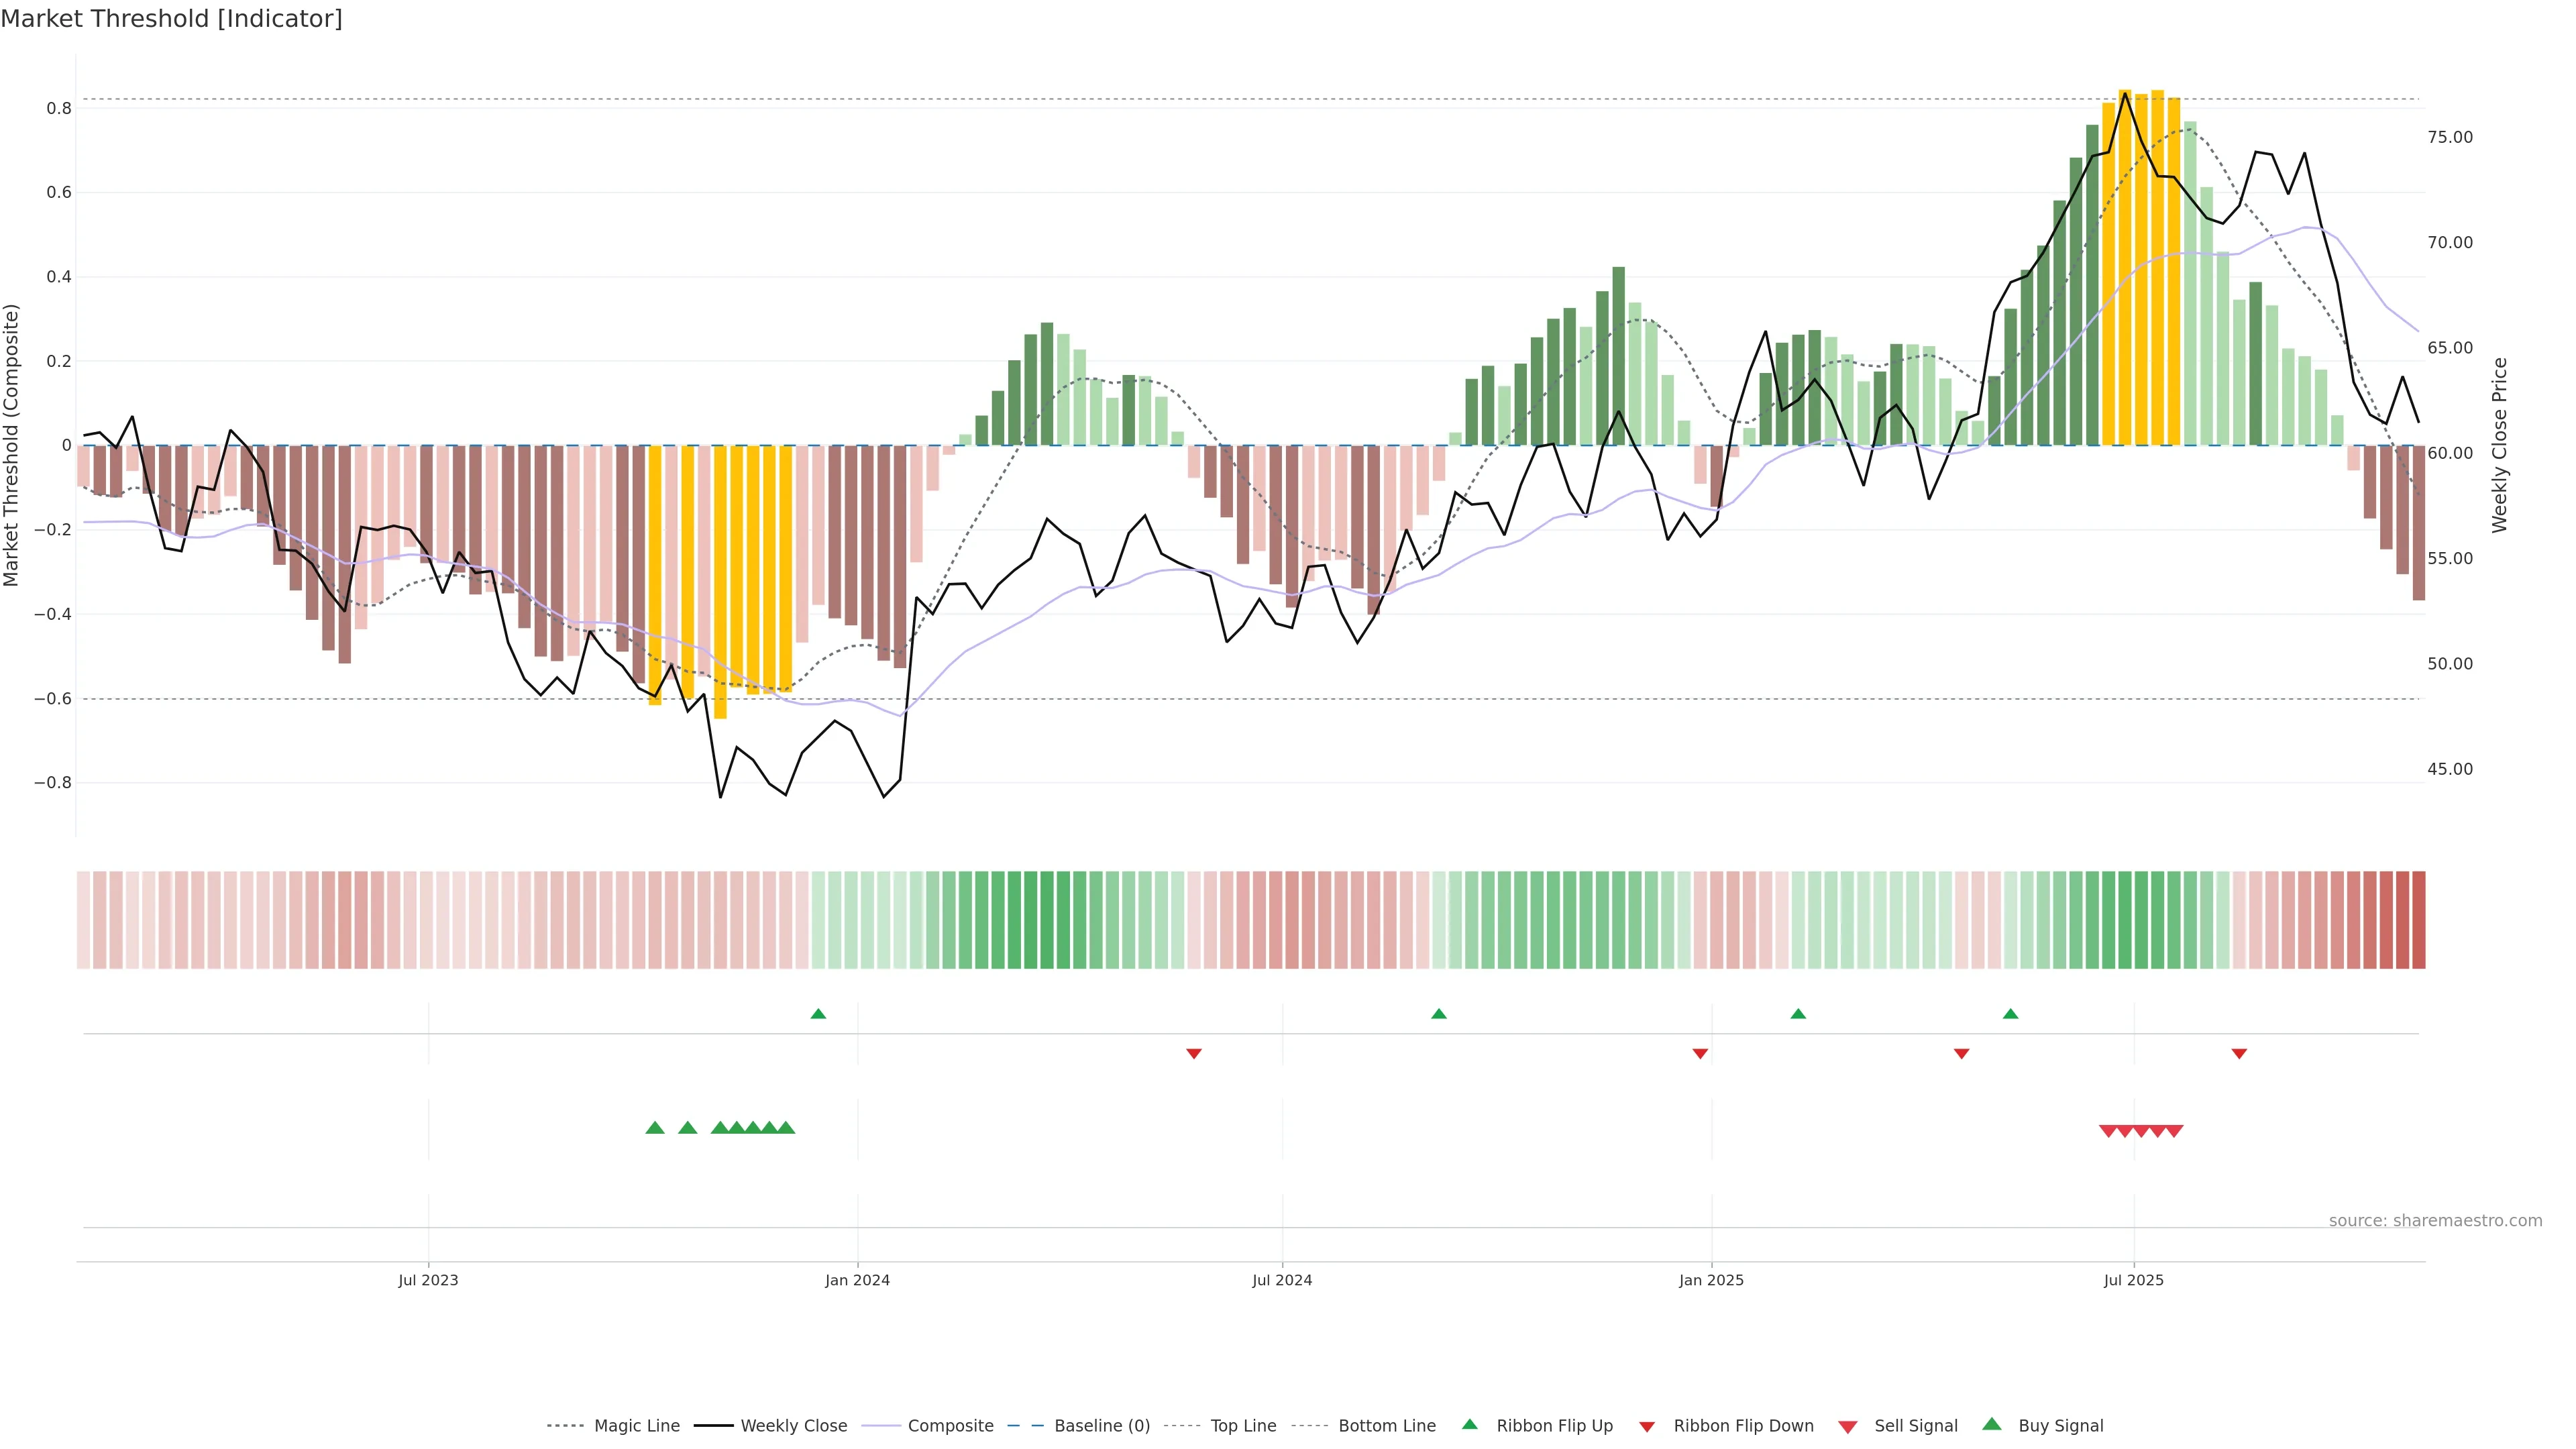Click the leftmost red Sell Signal triangle
The width and height of the screenshot is (2576, 1449).
click(2108, 1131)
